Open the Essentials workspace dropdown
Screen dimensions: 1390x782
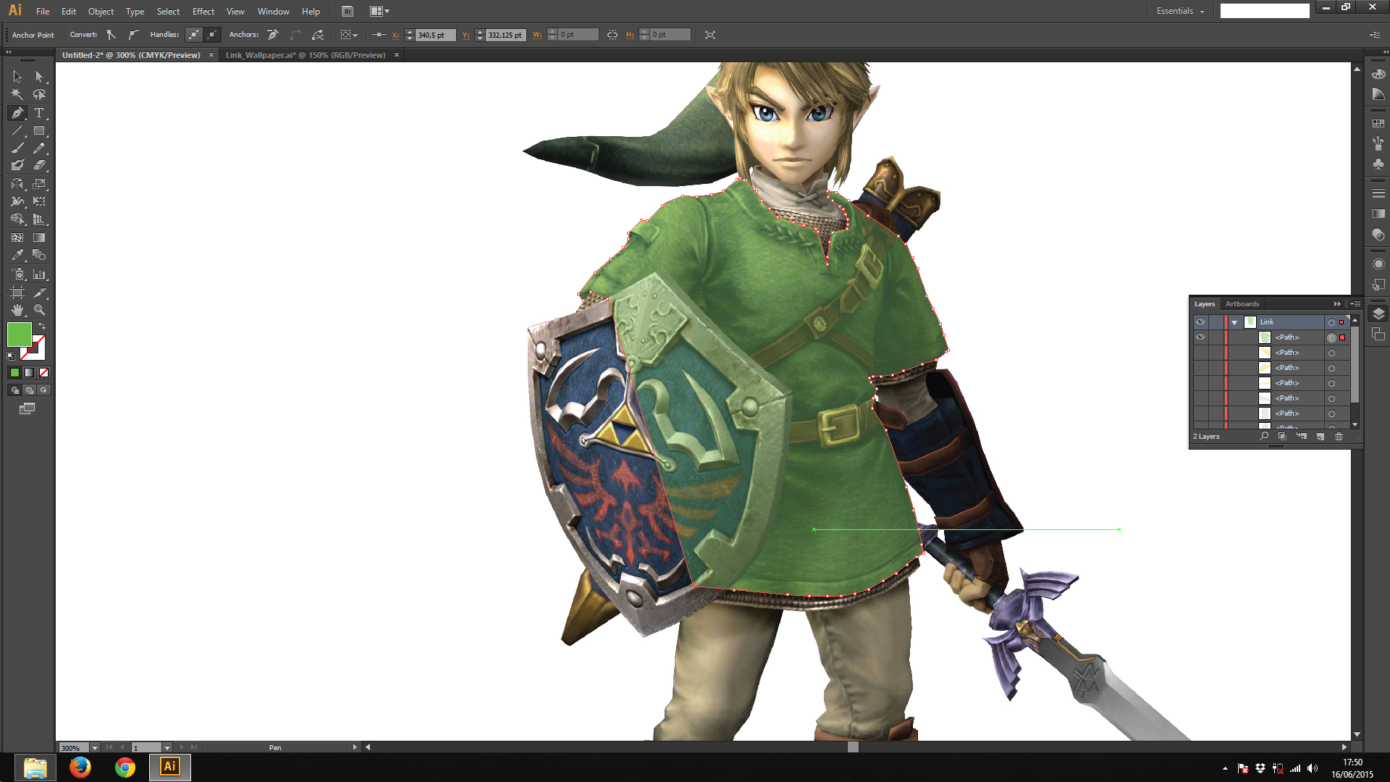(1180, 11)
